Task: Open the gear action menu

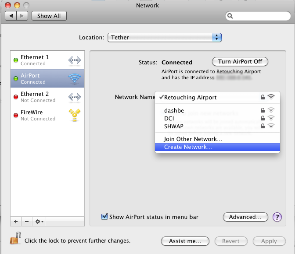Action: click(39, 222)
